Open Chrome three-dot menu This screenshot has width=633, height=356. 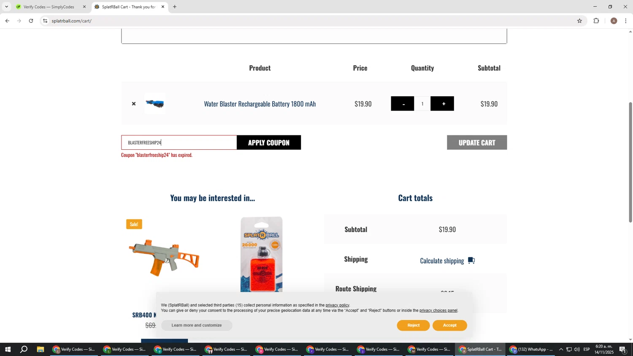[x=626, y=21]
